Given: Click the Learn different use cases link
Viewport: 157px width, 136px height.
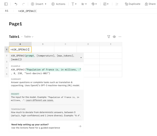Looking at the screenshot, I should pyautogui.click(x=40, y=100).
